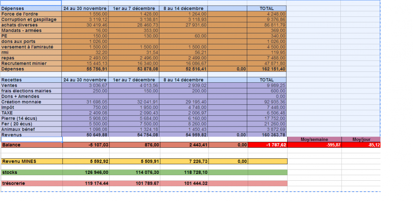This screenshot has height=202, width=413.
Task: Click the 'Corruption et gaspillage' row label
Action: click(x=31, y=19)
